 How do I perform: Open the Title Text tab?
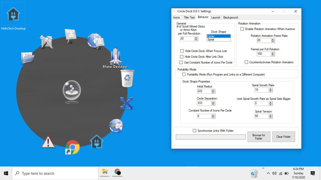[x=189, y=17]
